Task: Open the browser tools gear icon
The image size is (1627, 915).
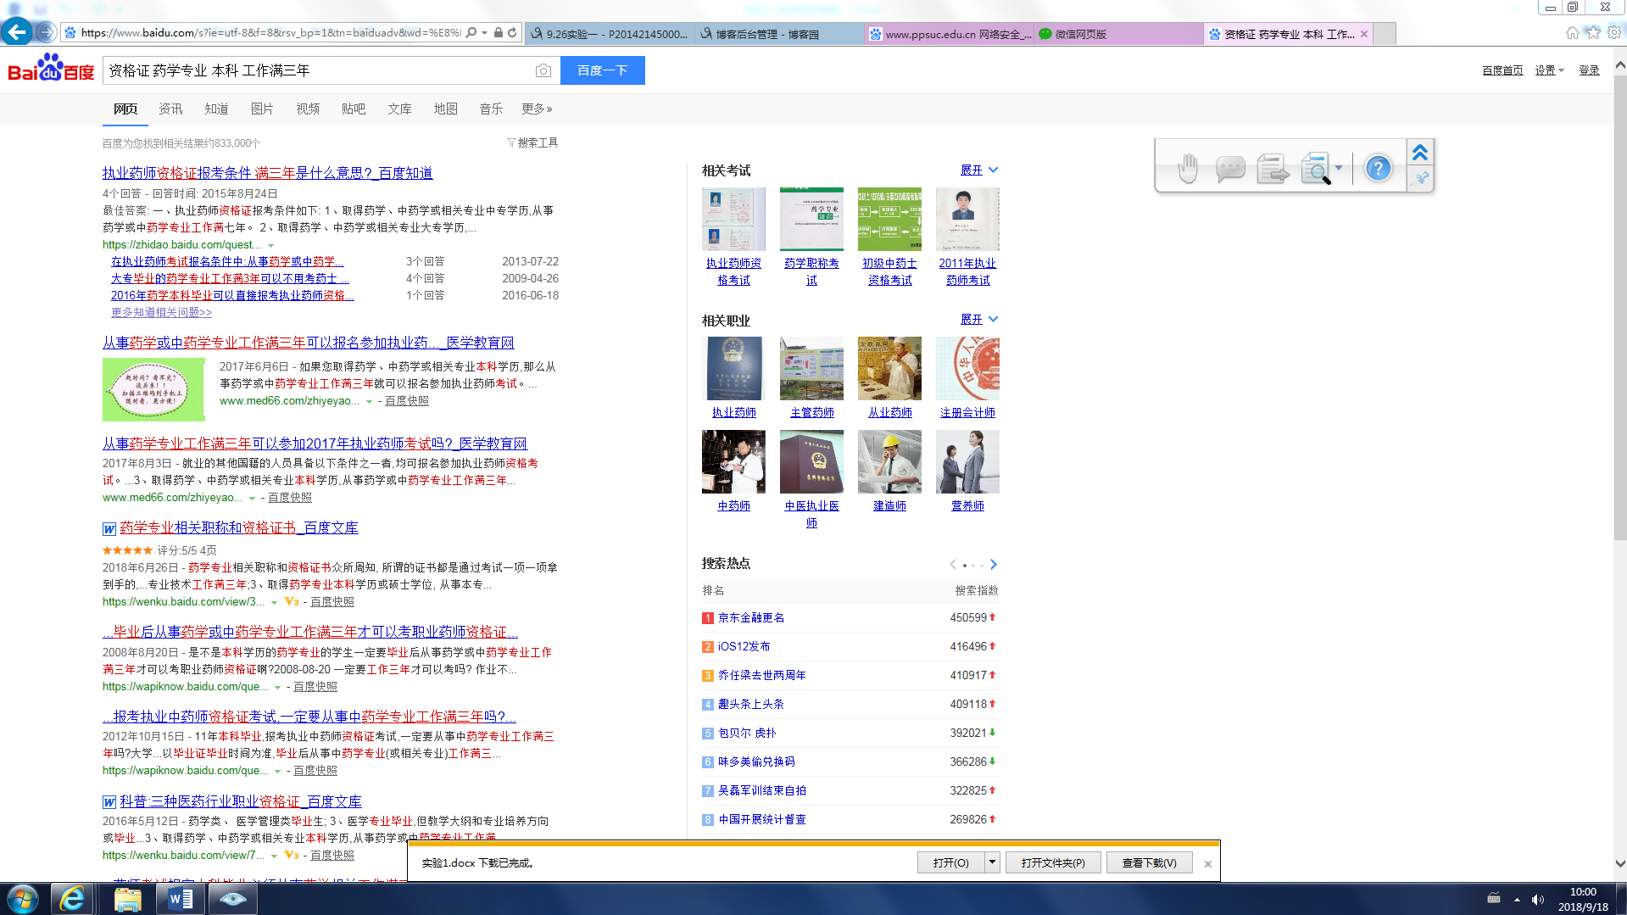Action: 1614,32
